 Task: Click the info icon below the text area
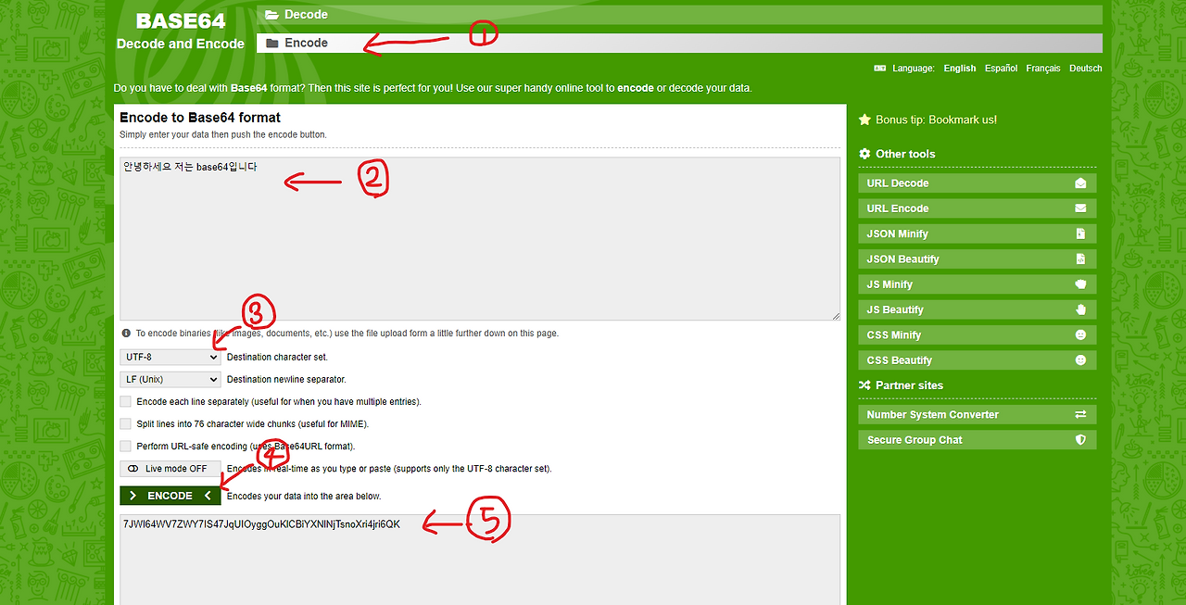pyautogui.click(x=126, y=334)
